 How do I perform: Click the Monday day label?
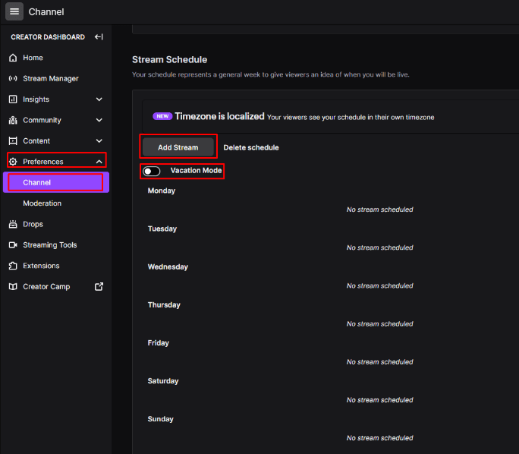[x=162, y=191]
